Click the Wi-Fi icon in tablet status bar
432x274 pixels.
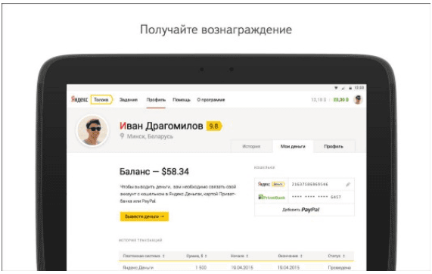[x=336, y=88]
